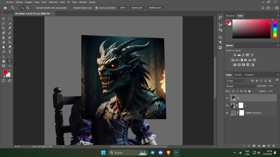Select the Eraser tool
280x157 pixels.
click(4, 43)
